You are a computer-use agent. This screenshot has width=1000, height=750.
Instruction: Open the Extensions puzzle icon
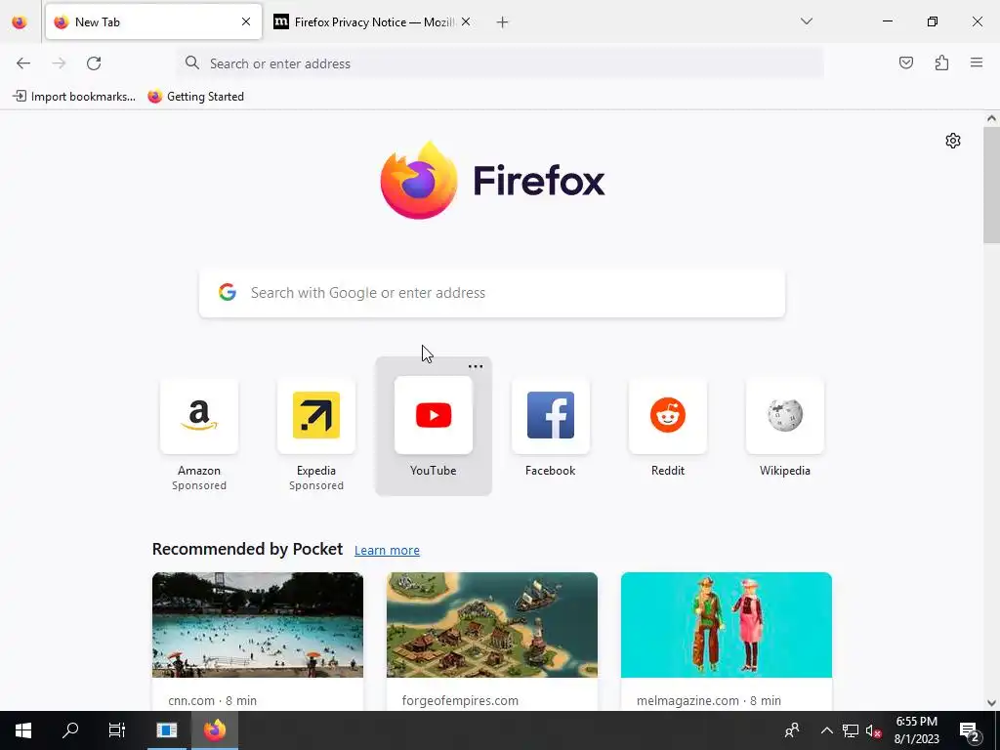(x=941, y=62)
